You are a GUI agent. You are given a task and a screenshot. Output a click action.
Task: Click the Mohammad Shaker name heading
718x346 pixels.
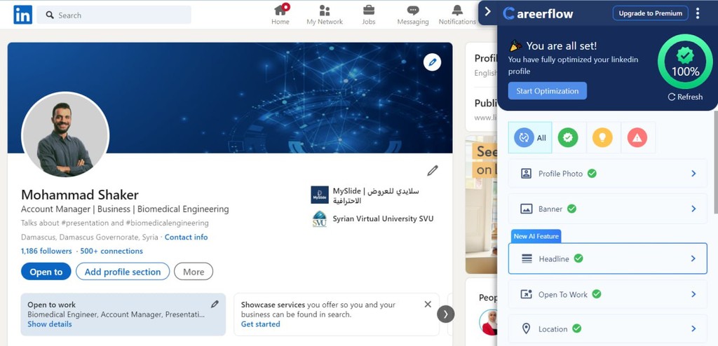[80, 195]
